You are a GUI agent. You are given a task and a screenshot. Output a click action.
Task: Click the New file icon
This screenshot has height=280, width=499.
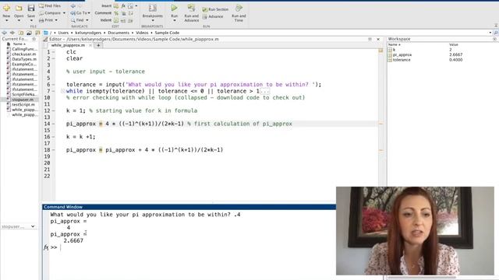point(6,8)
